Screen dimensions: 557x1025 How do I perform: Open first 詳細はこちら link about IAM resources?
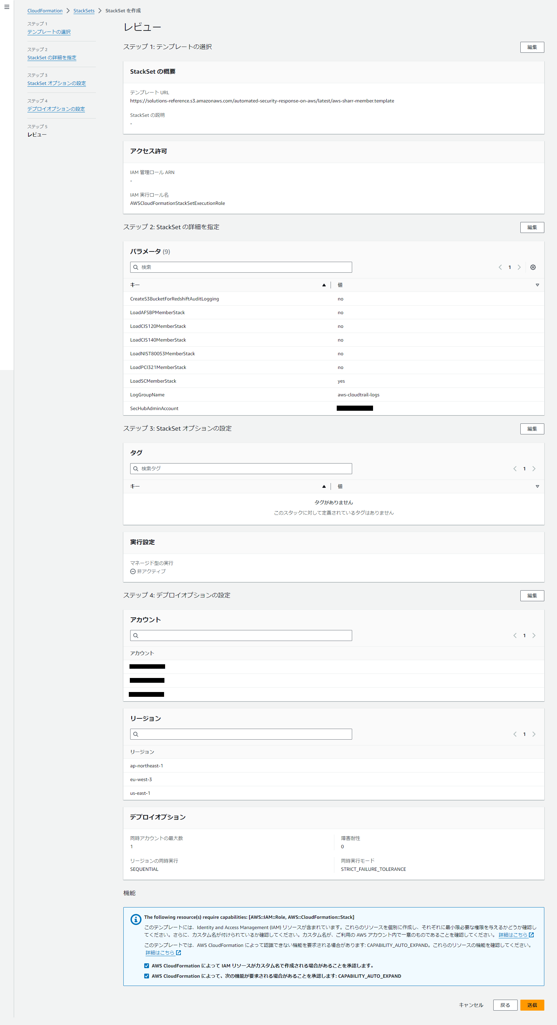click(x=516, y=935)
